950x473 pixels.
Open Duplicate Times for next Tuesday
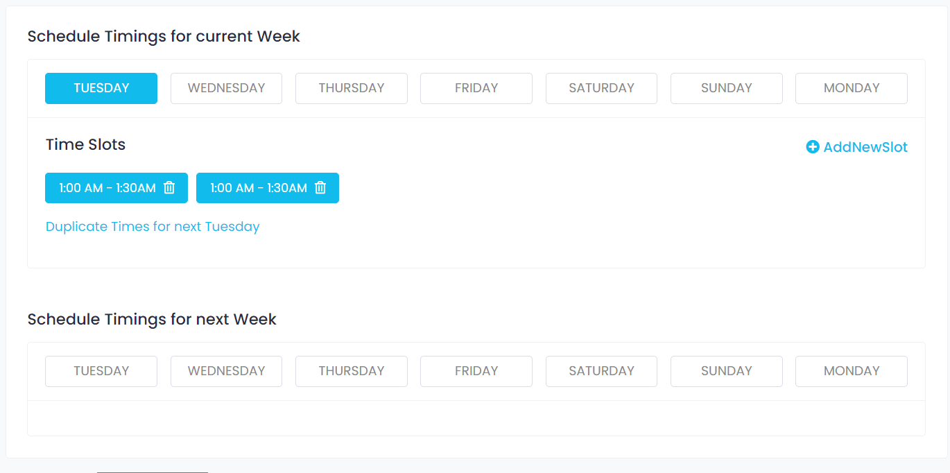[x=153, y=227]
